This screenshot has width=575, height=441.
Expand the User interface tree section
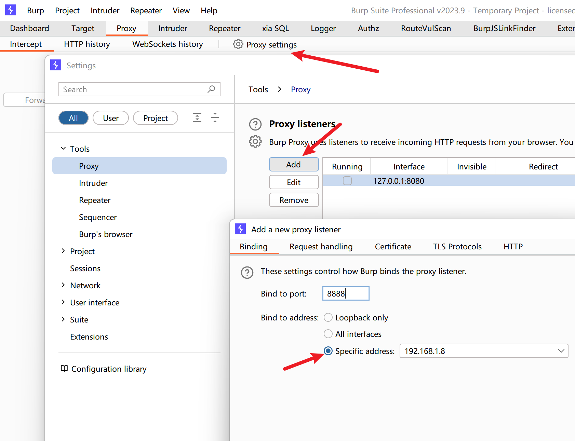click(x=63, y=302)
